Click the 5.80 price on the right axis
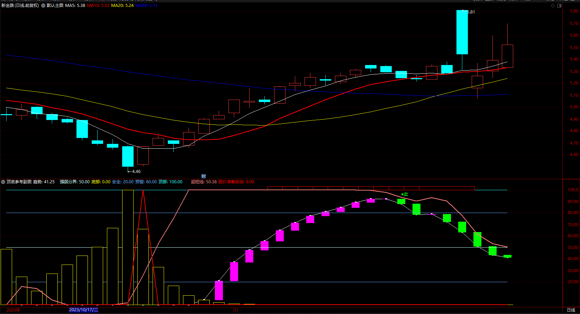This screenshot has height=314, width=580. tap(574, 11)
